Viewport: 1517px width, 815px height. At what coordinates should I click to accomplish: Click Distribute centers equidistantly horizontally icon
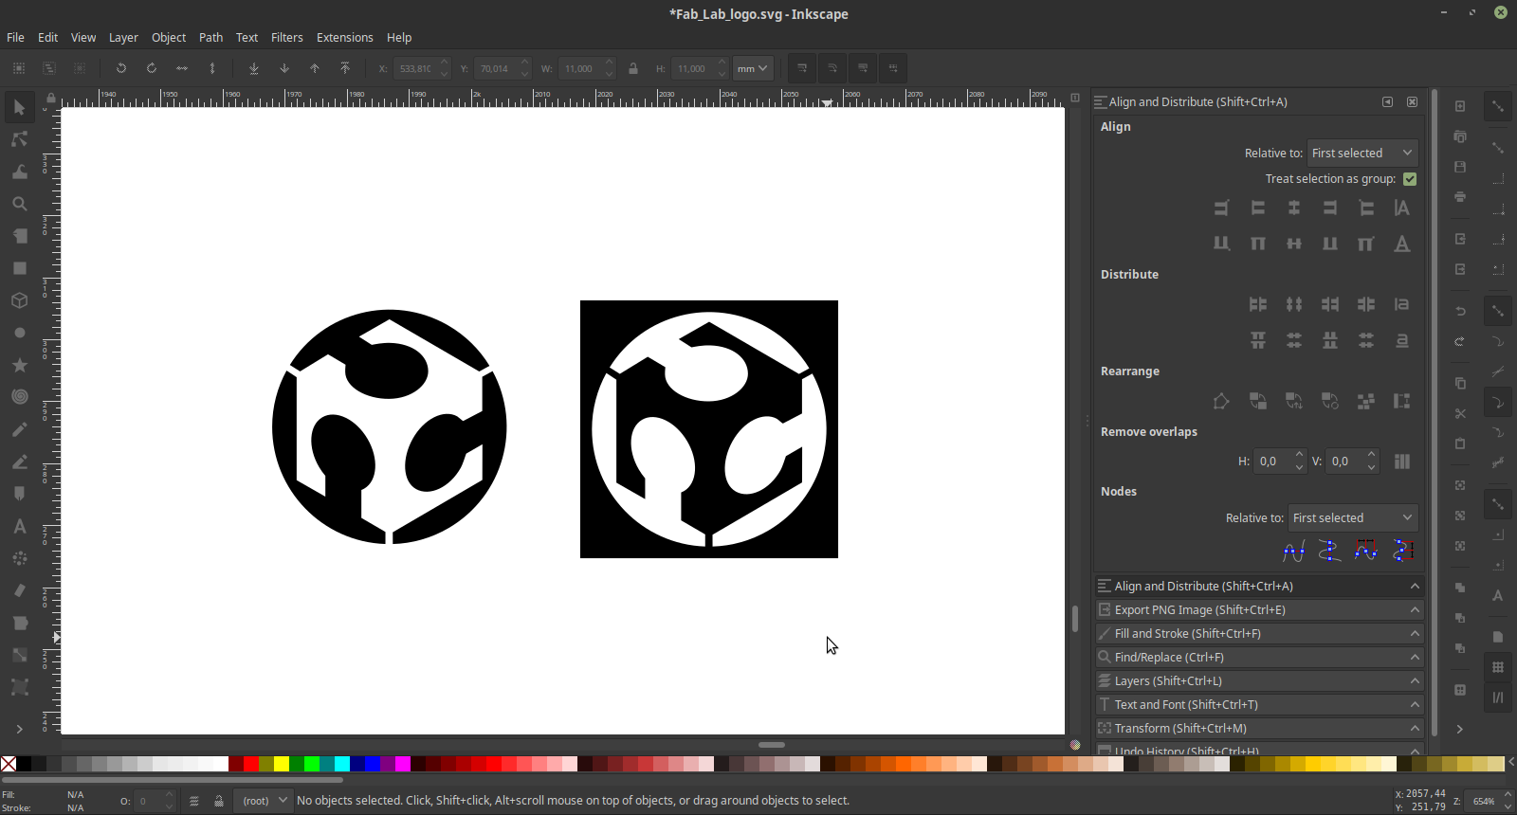pos(1294,304)
